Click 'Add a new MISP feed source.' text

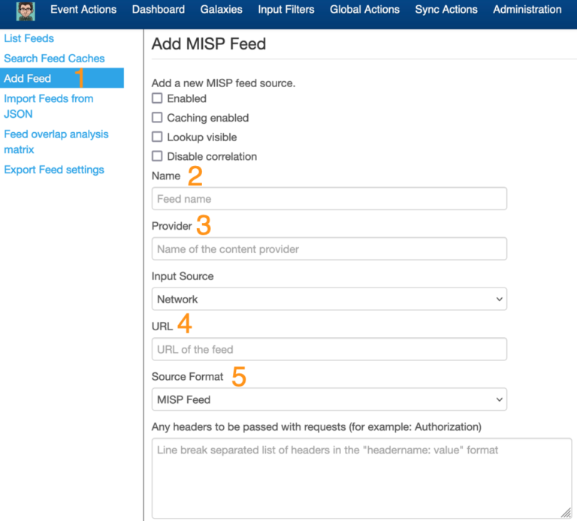(x=223, y=83)
